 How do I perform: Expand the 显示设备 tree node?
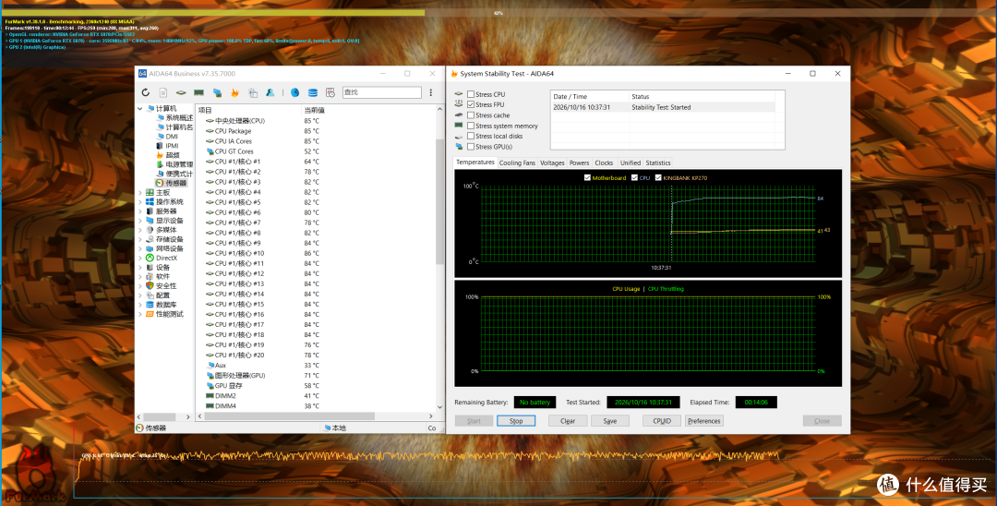coord(140,221)
